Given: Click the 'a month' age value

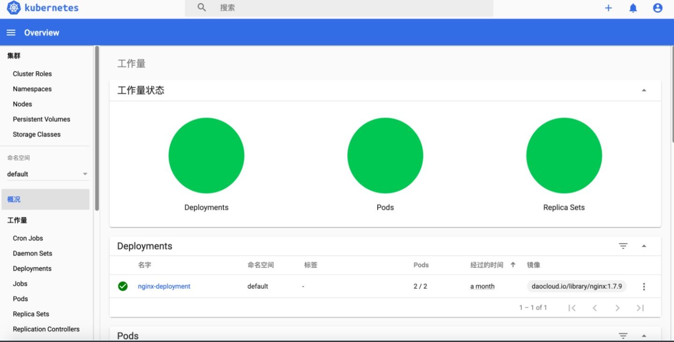Looking at the screenshot, I should [483, 286].
